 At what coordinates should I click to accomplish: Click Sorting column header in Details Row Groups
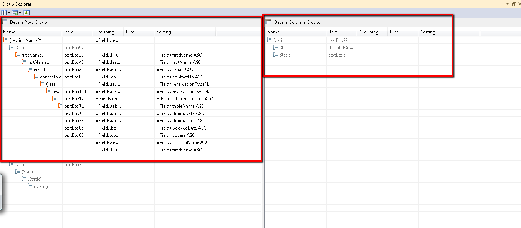coord(185,32)
